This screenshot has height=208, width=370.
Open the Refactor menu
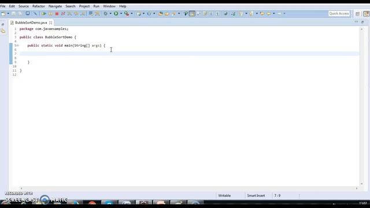(x=39, y=6)
